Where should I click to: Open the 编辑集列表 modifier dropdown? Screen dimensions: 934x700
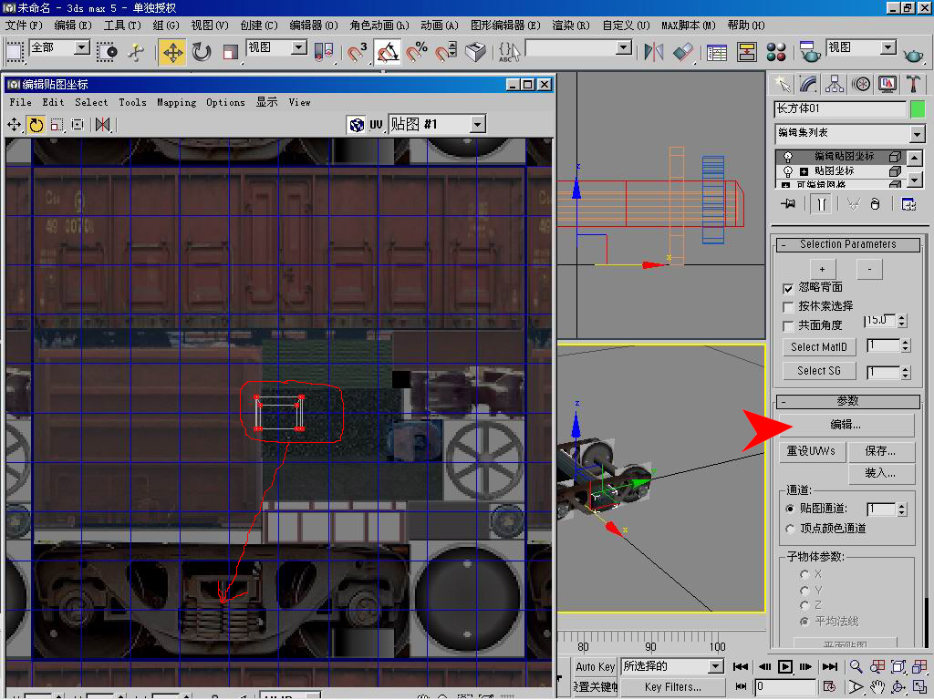click(917, 134)
